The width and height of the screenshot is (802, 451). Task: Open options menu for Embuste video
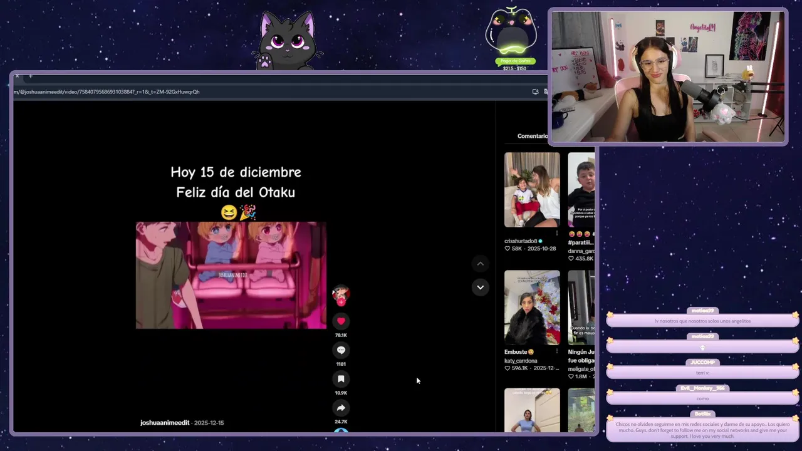[x=556, y=351]
